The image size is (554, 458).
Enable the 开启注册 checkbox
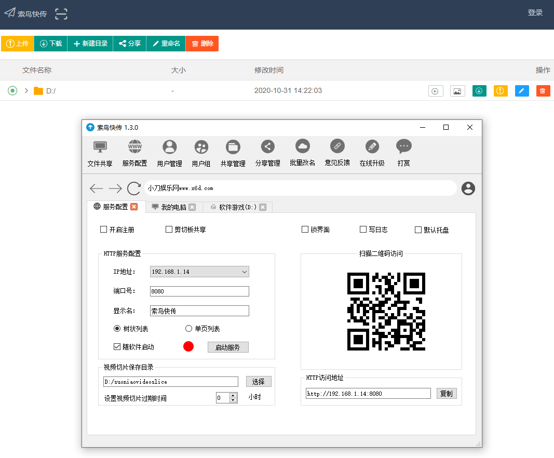[103, 230]
